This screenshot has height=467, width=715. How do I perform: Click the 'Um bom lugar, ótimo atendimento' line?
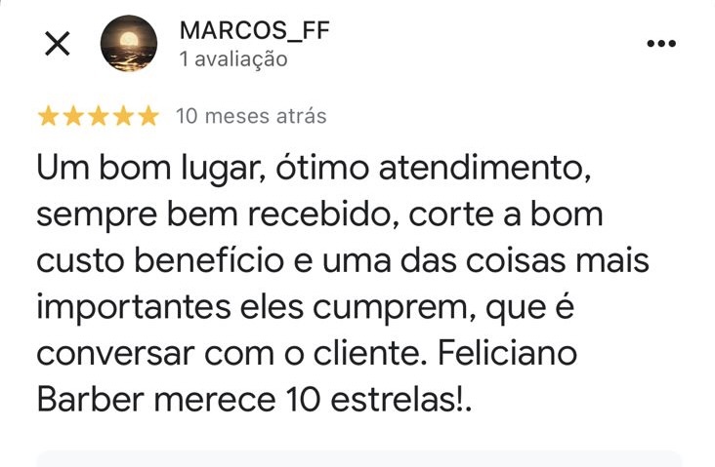[x=314, y=169]
